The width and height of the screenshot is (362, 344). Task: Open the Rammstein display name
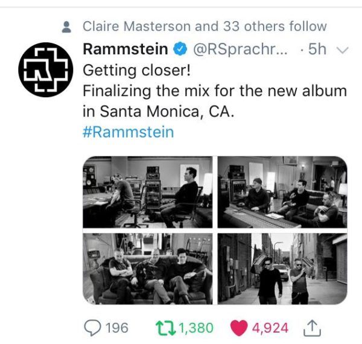(125, 49)
